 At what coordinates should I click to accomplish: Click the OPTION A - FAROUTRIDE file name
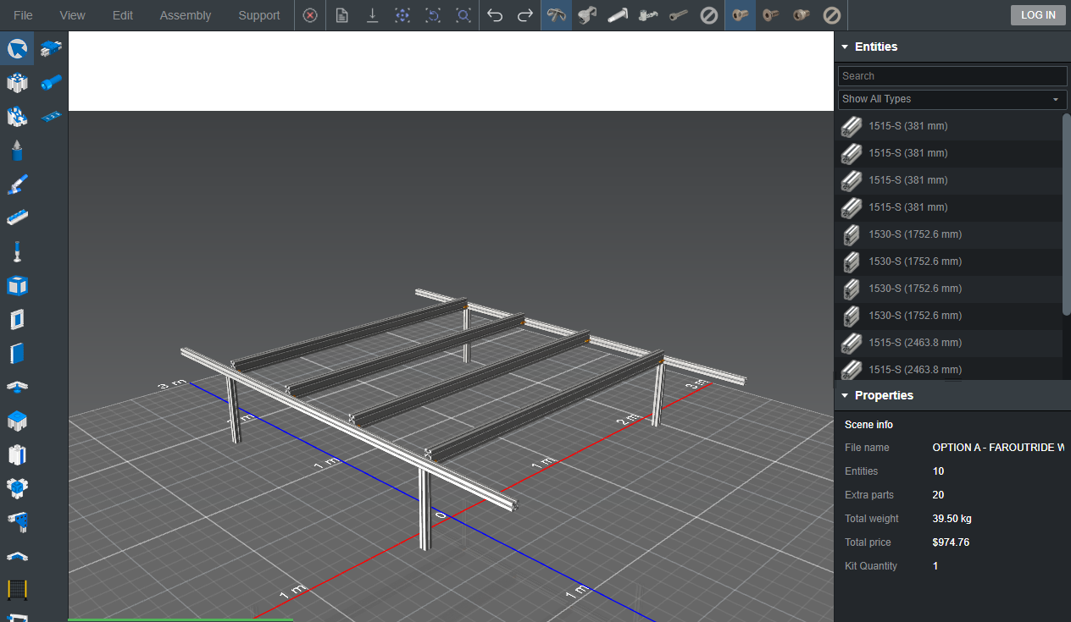998,448
